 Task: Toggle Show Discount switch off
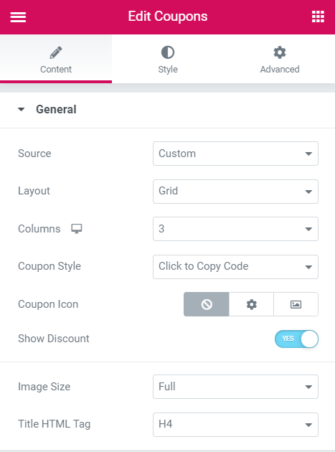[296, 339]
